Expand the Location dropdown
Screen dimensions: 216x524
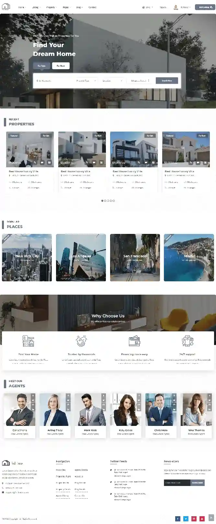point(112,81)
